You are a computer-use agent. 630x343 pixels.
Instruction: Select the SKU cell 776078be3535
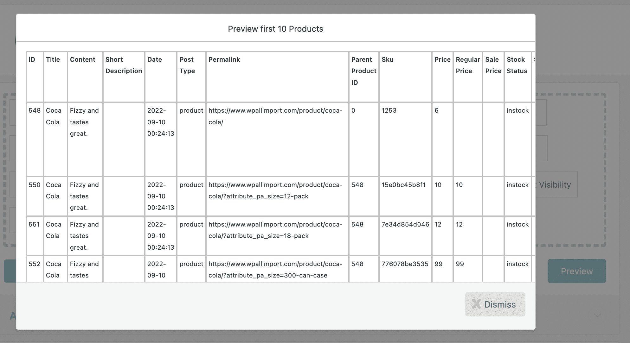pos(405,264)
